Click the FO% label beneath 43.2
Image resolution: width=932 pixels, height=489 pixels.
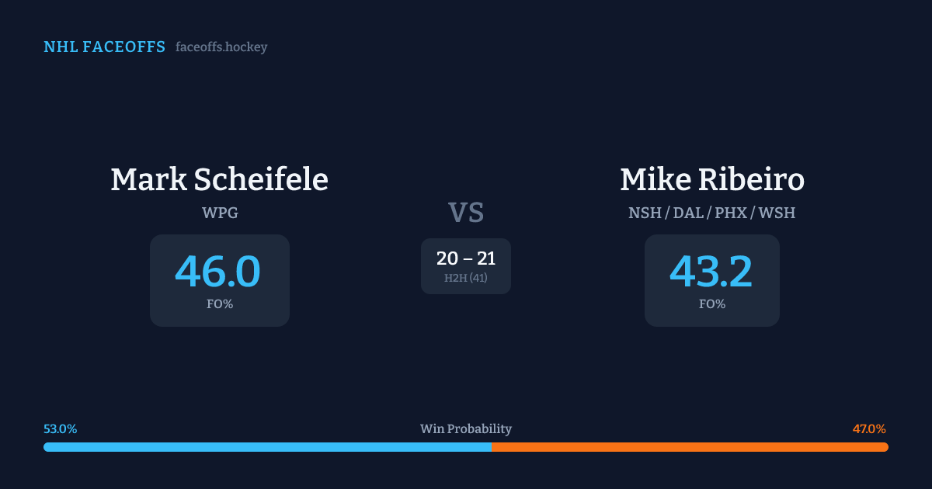(x=712, y=304)
